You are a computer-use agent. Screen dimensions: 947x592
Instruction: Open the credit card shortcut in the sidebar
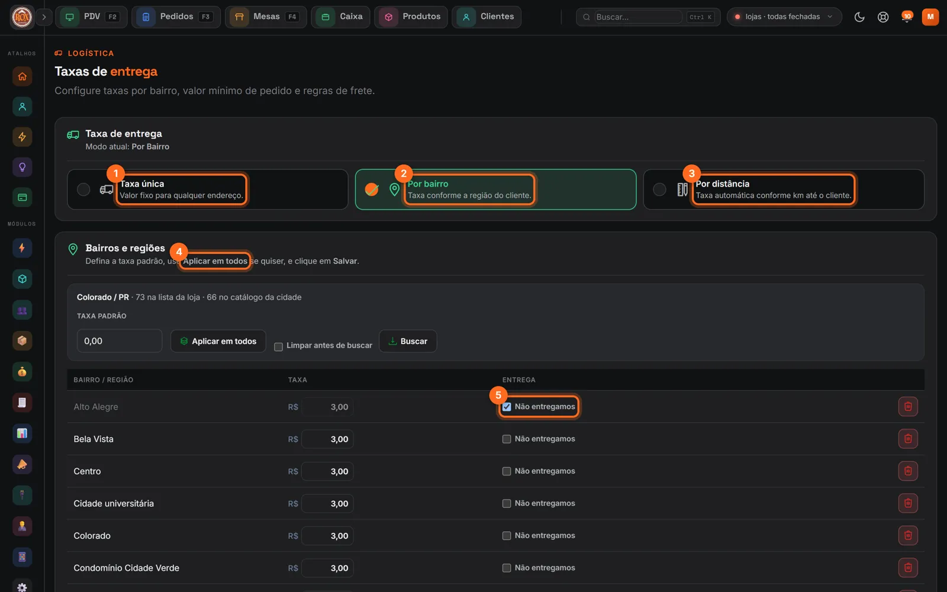pos(22,197)
